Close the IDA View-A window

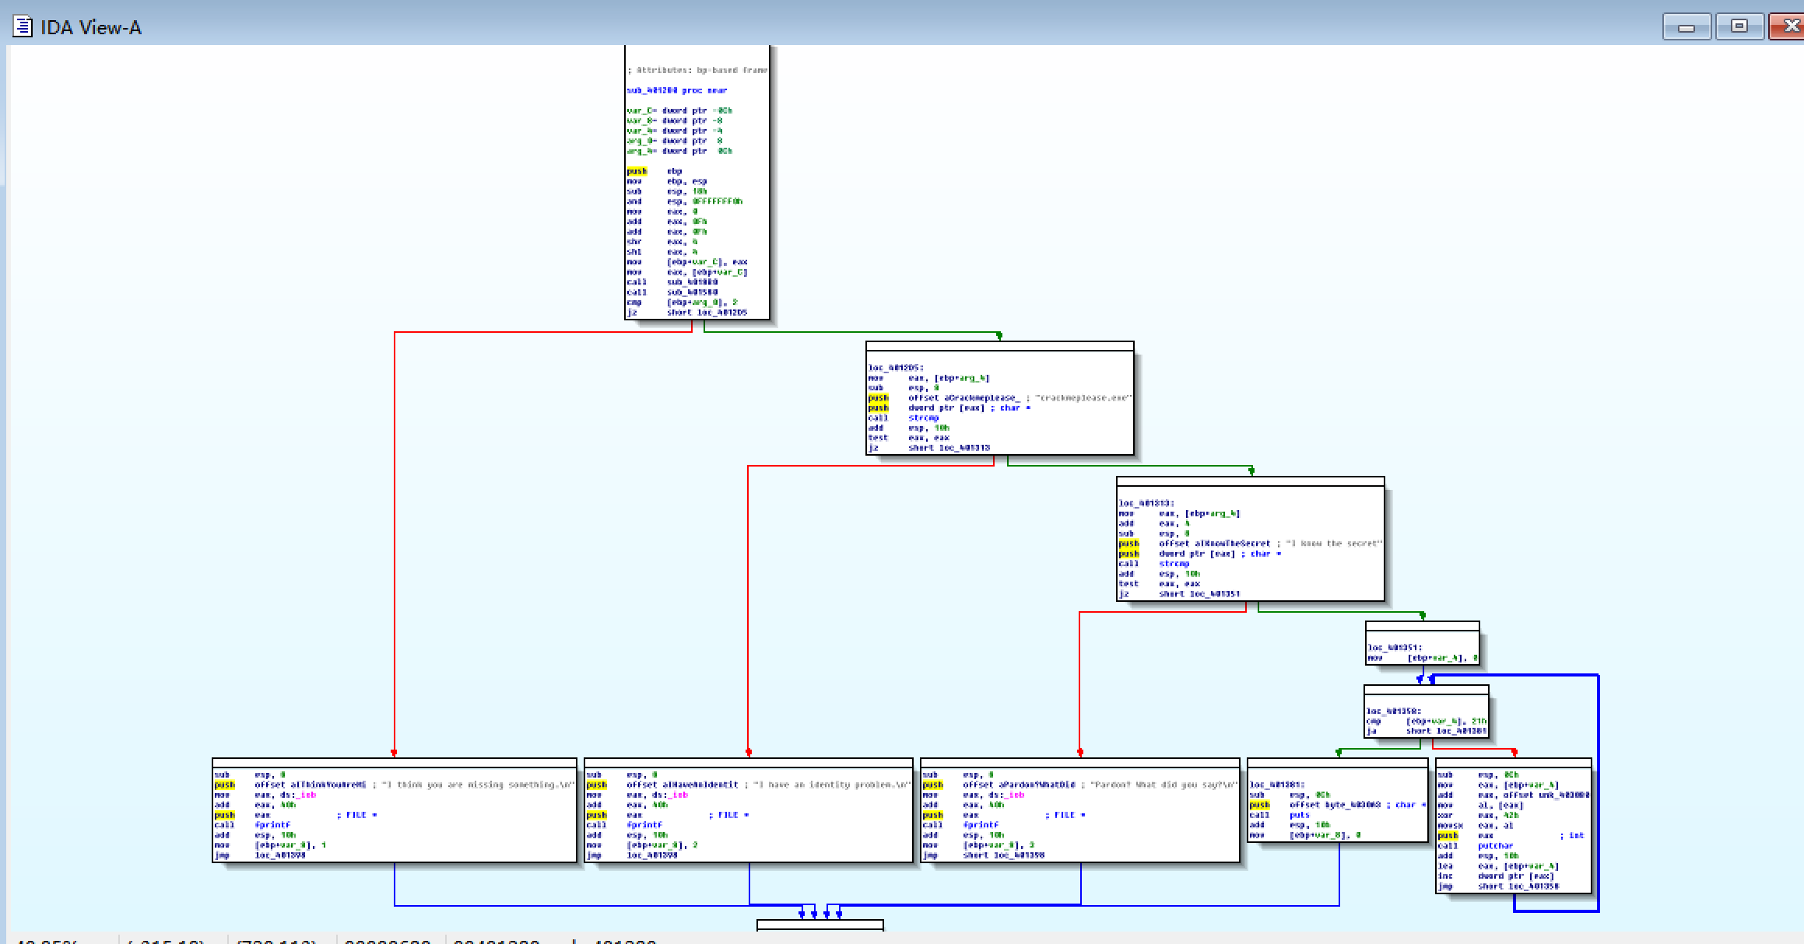[1788, 26]
